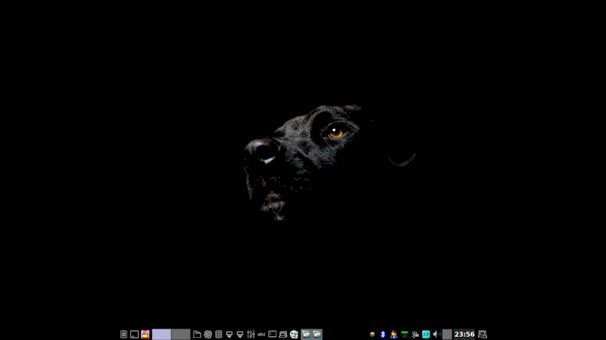Screen dimensions: 606x340
Task: Click the speaker volume tray icon
Action: click(x=437, y=334)
